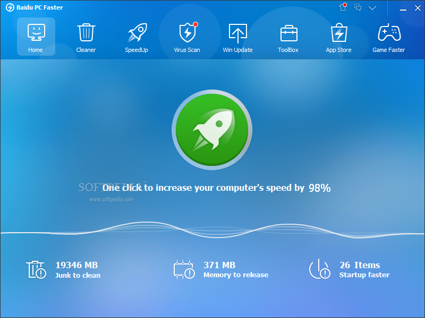
Task: Open the Home tab
Action: [36, 37]
